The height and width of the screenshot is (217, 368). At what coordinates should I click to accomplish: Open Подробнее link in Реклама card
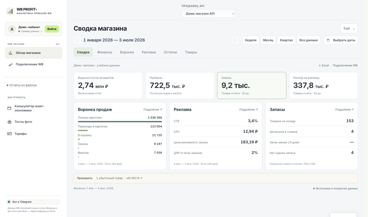point(249,110)
